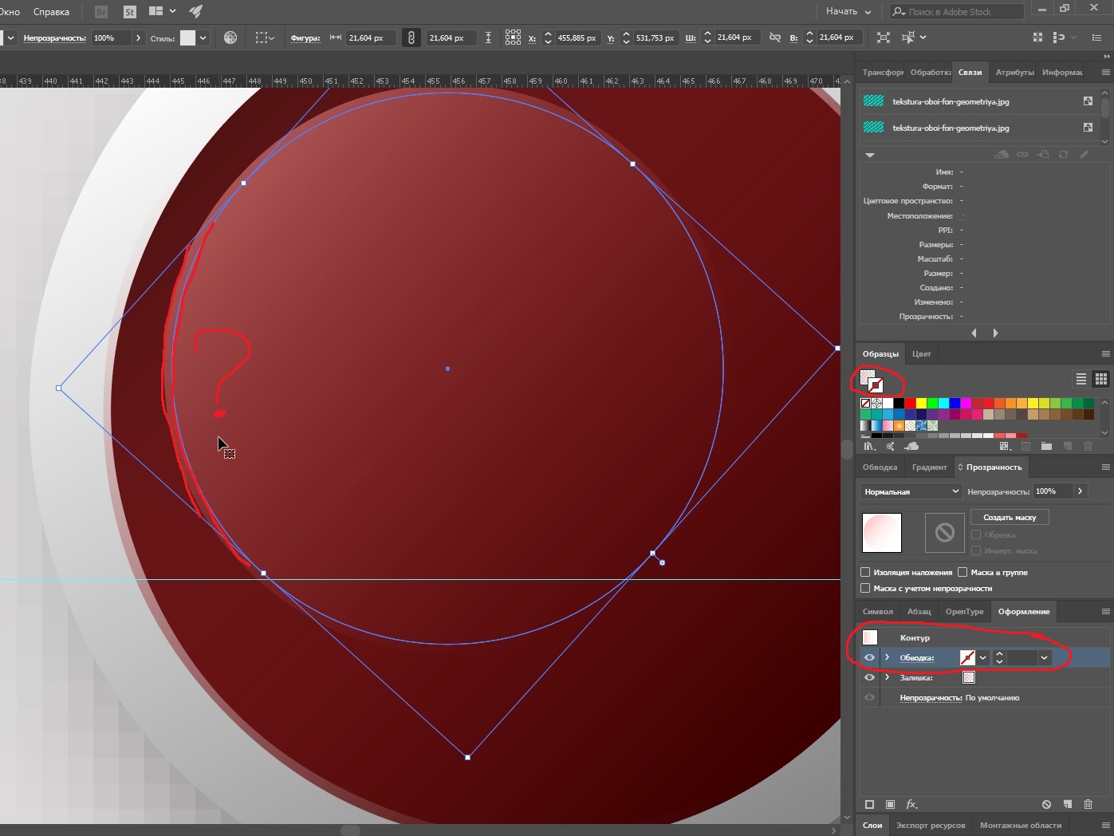
Task: Add a new stroke in Appearance panel
Action: tap(869, 804)
